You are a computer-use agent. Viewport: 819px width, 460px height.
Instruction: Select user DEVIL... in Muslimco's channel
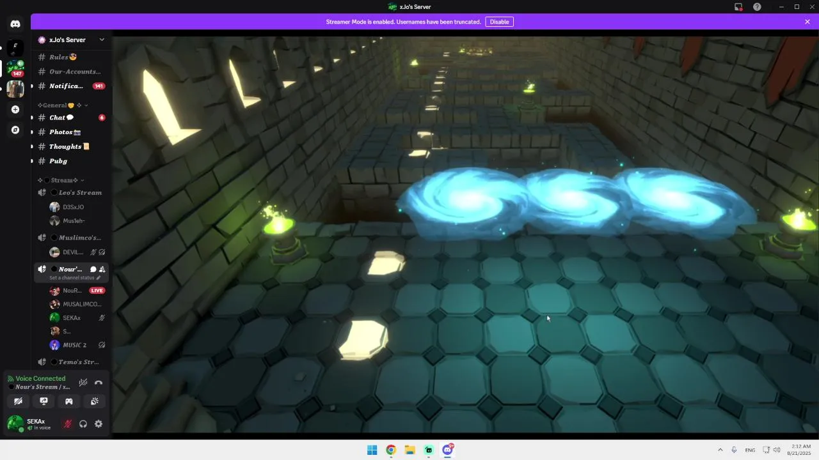pyautogui.click(x=77, y=252)
